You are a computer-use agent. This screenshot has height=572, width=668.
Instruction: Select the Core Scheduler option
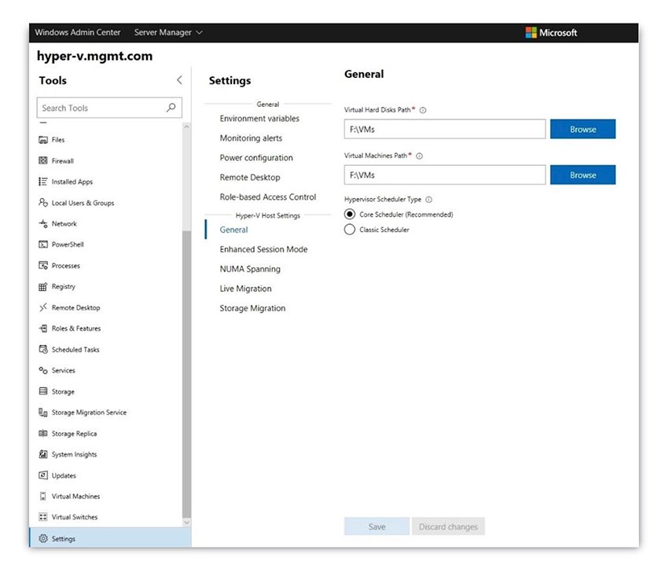[350, 214]
